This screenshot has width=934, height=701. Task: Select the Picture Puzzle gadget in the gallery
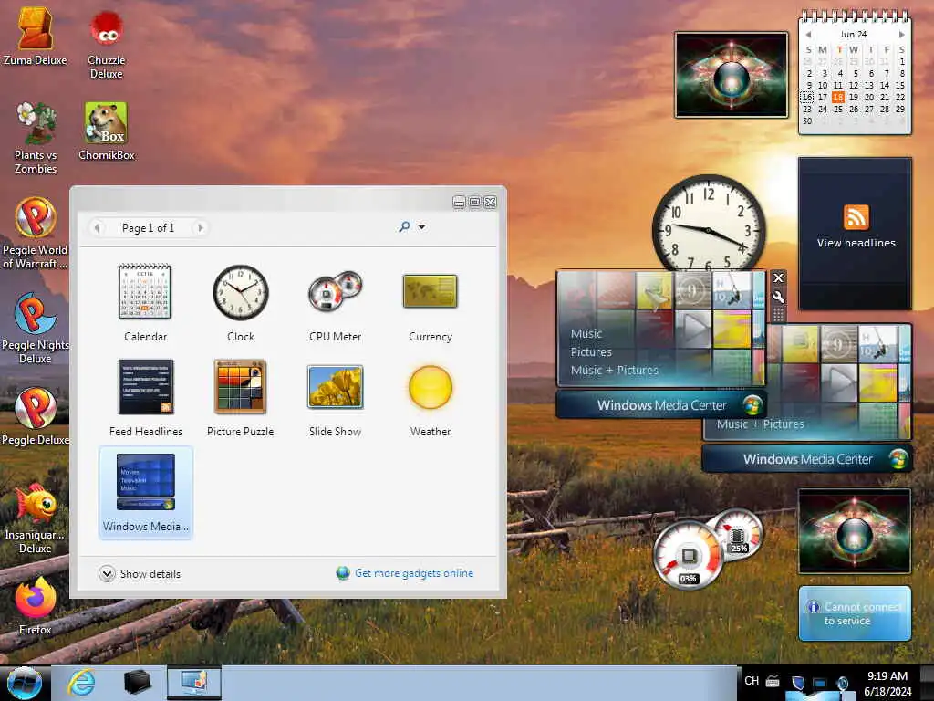click(x=240, y=398)
